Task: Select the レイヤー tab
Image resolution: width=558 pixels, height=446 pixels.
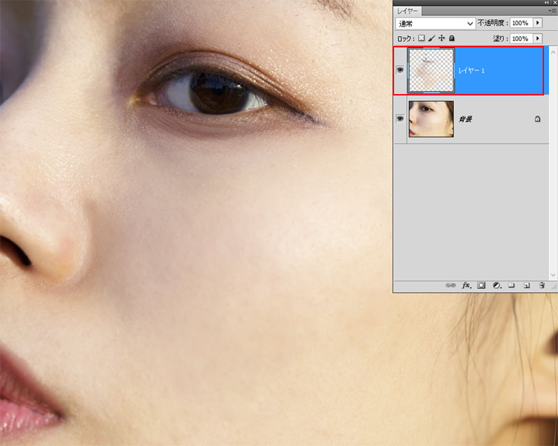Action: pos(408,11)
